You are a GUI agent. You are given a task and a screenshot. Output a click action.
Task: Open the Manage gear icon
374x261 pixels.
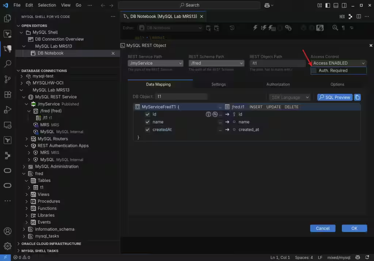(7, 246)
